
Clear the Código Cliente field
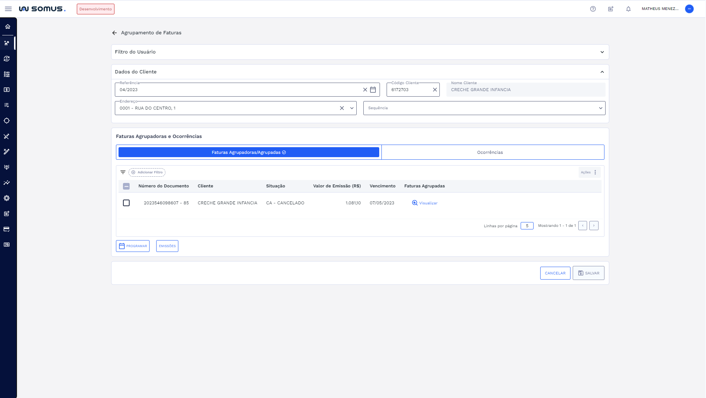click(x=435, y=90)
